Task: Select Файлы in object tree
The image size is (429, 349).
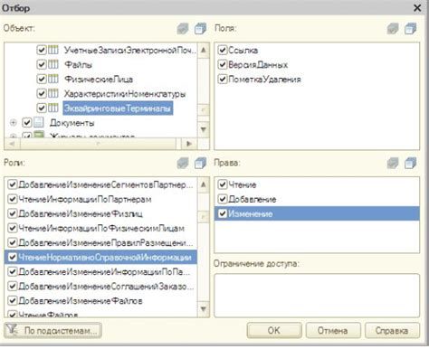Action: tap(79, 64)
